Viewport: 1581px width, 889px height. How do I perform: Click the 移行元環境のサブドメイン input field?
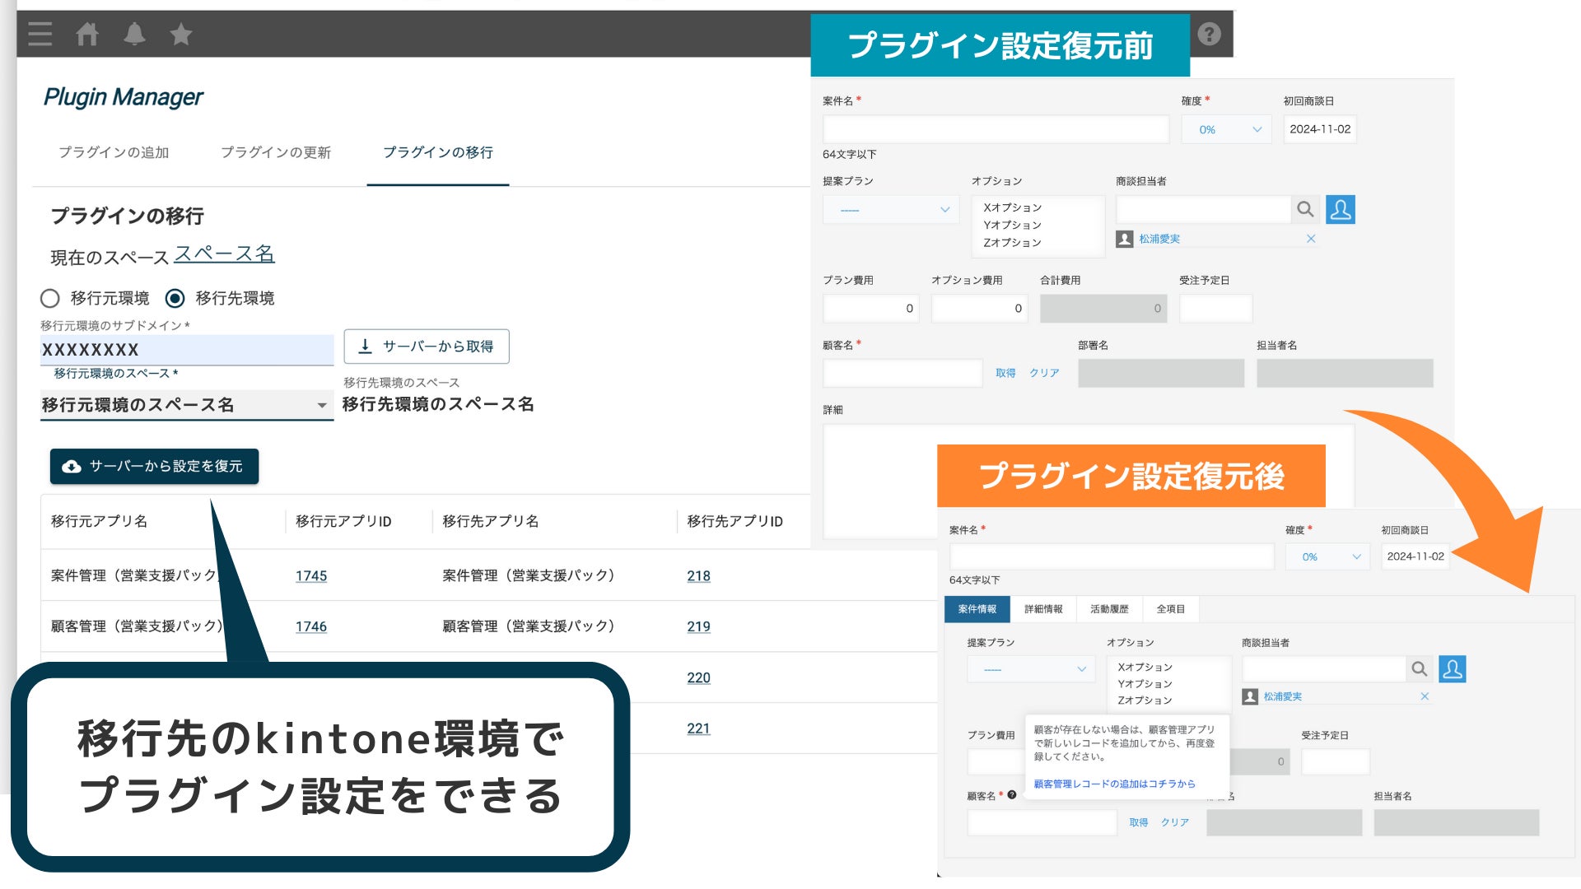click(186, 350)
